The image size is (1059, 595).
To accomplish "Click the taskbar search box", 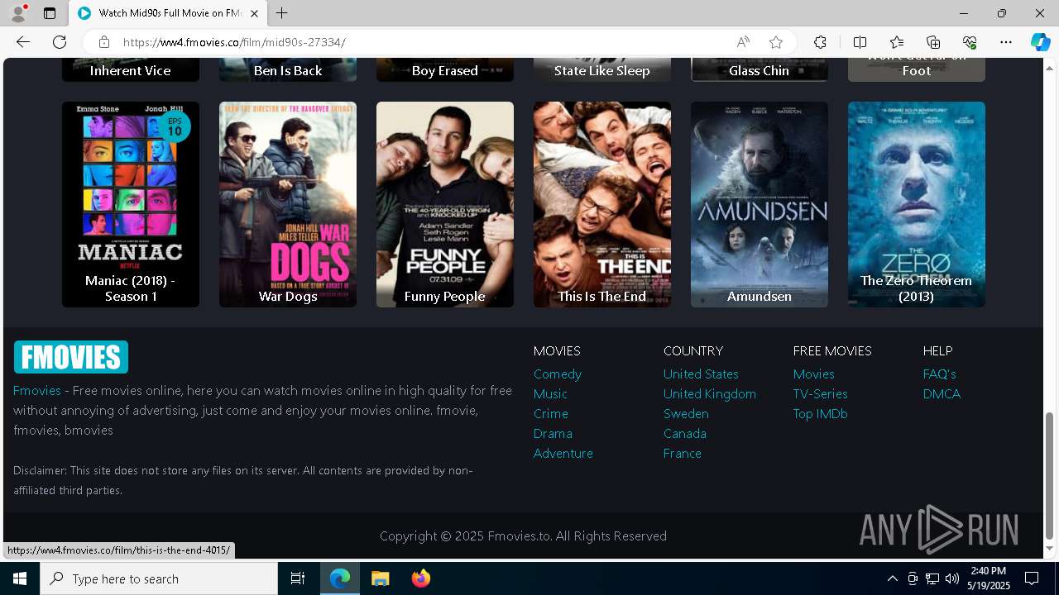I will coord(159,578).
